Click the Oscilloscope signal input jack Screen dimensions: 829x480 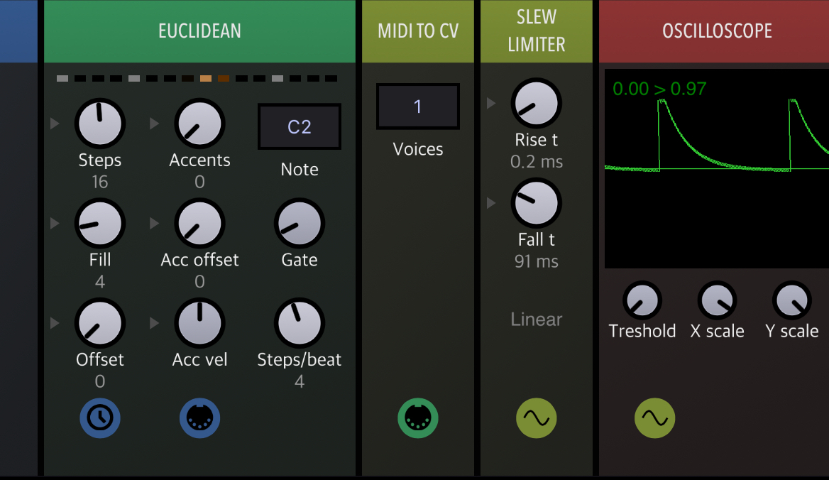(x=654, y=418)
